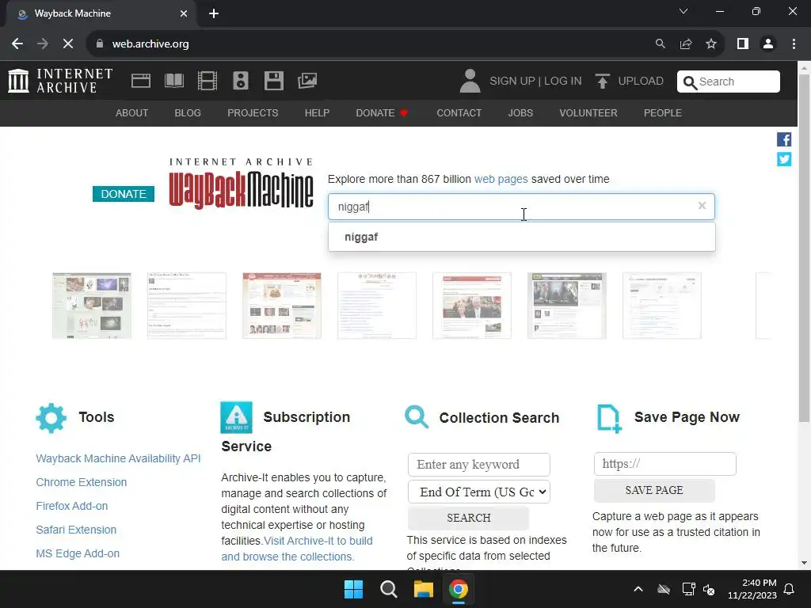Click the LOG IN link
Viewport: 811px width, 608px height.
pyautogui.click(x=563, y=82)
